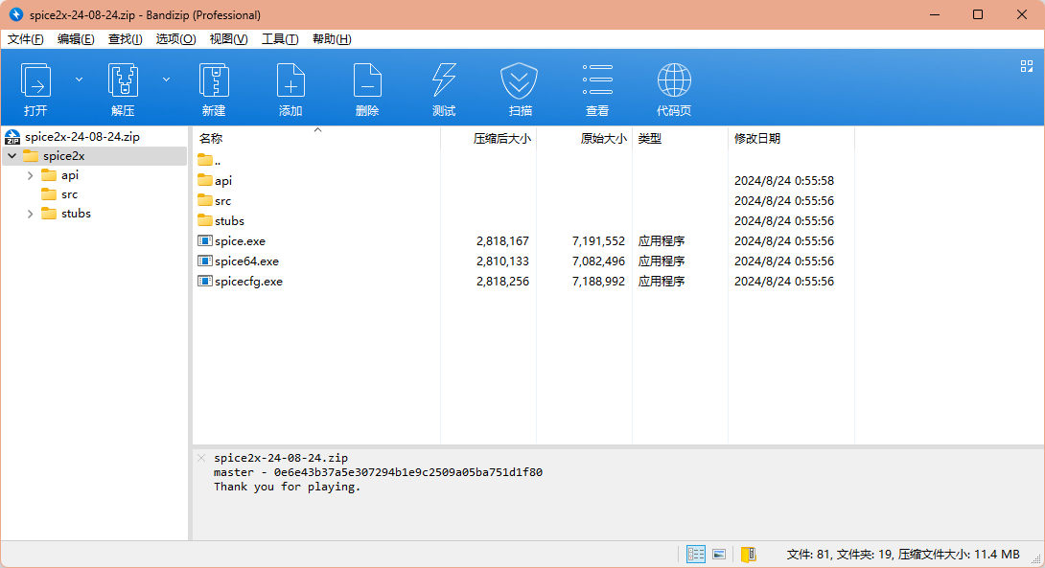Click the 打开 (Open) toolbar icon
1045x568 pixels.
[36, 81]
